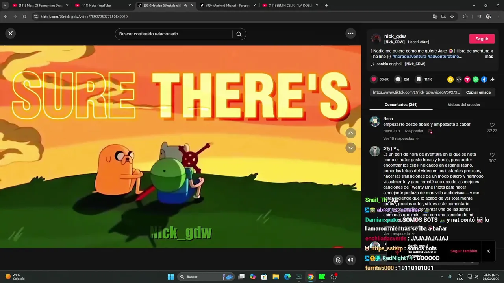Open Chrome extensions puzzle icon
The height and width of the screenshot is (283, 504).
(465, 17)
